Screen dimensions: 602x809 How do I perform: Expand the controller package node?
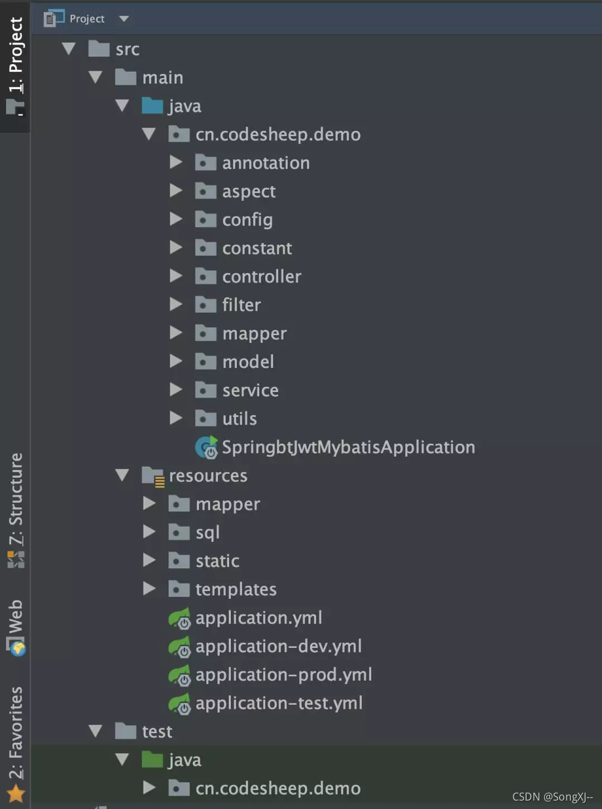[176, 276]
